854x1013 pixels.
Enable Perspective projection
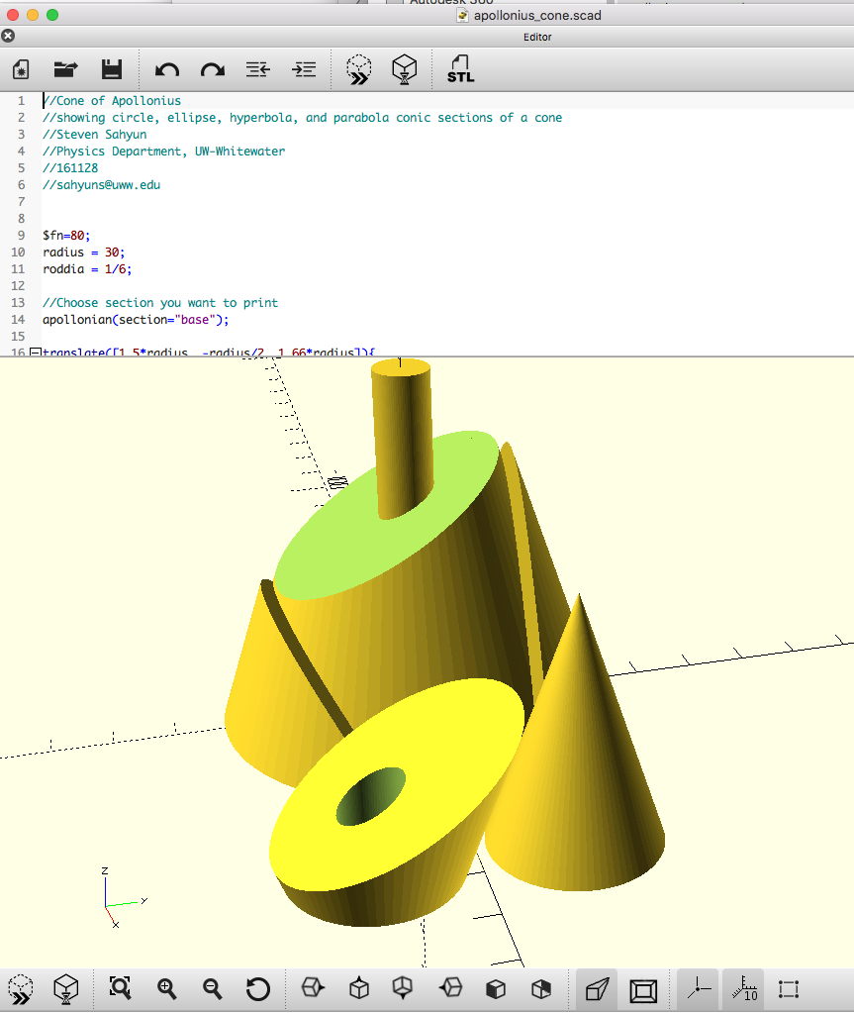pyautogui.click(x=597, y=989)
